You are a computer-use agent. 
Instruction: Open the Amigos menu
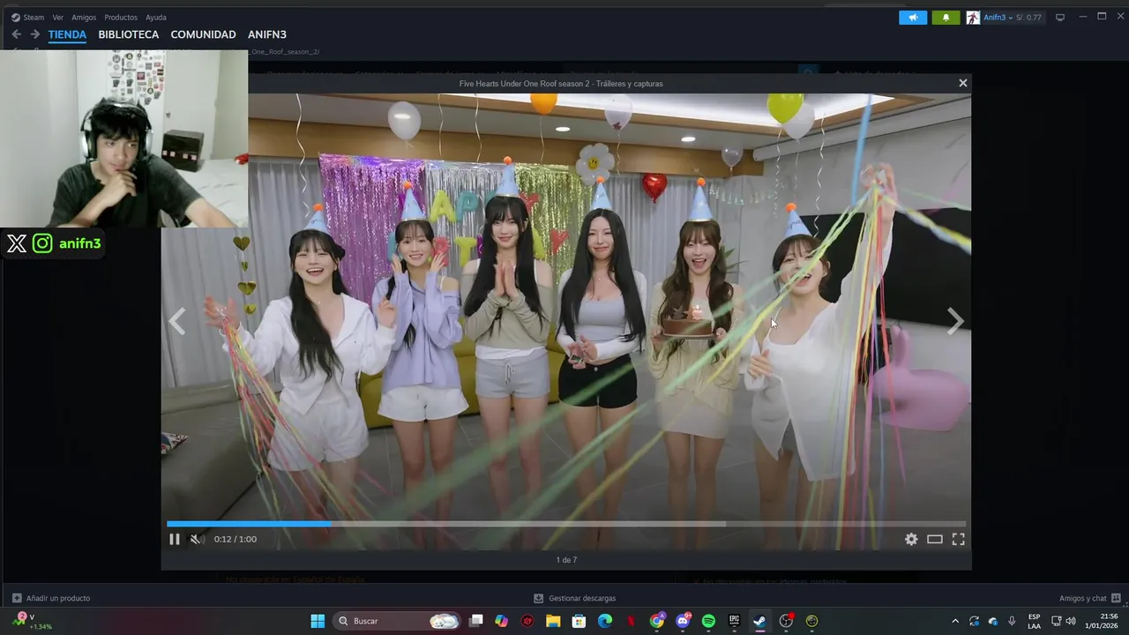click(84, 17)
